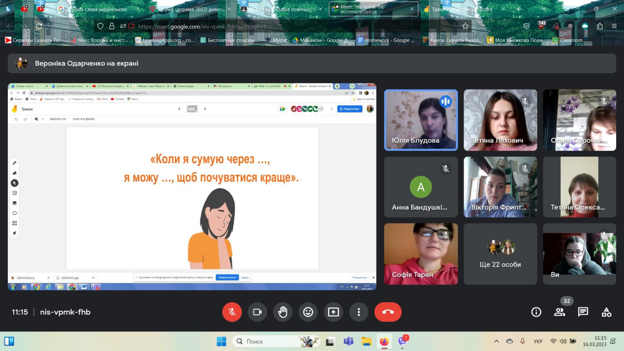Switch to the Google Jamboard browser tab

click(462, 9)
